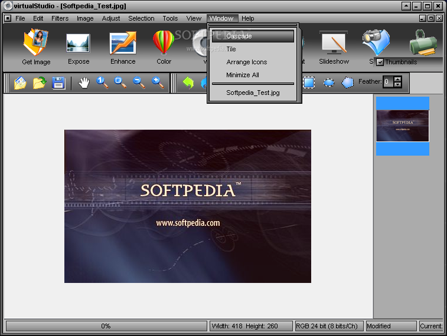Click the new image envelope icon
Image resolution: width=447 pixels, height=336 pixels.
tap(20, 83)
